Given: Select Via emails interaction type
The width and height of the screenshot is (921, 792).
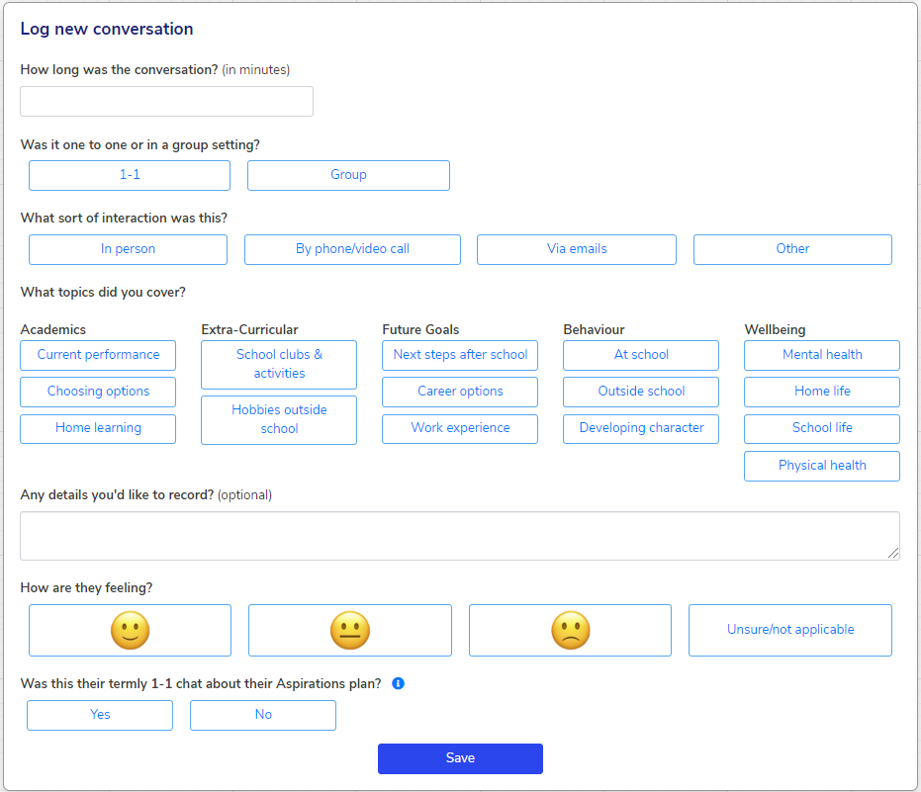Looking at the screenshot, I should 577,249.
